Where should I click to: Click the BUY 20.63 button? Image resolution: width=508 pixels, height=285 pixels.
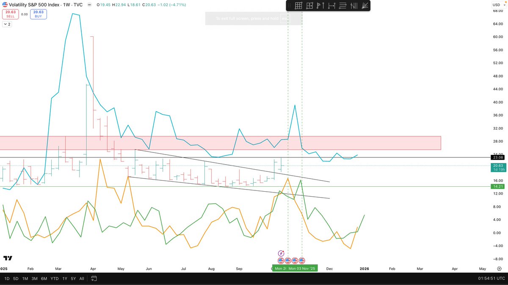point(39,14)
